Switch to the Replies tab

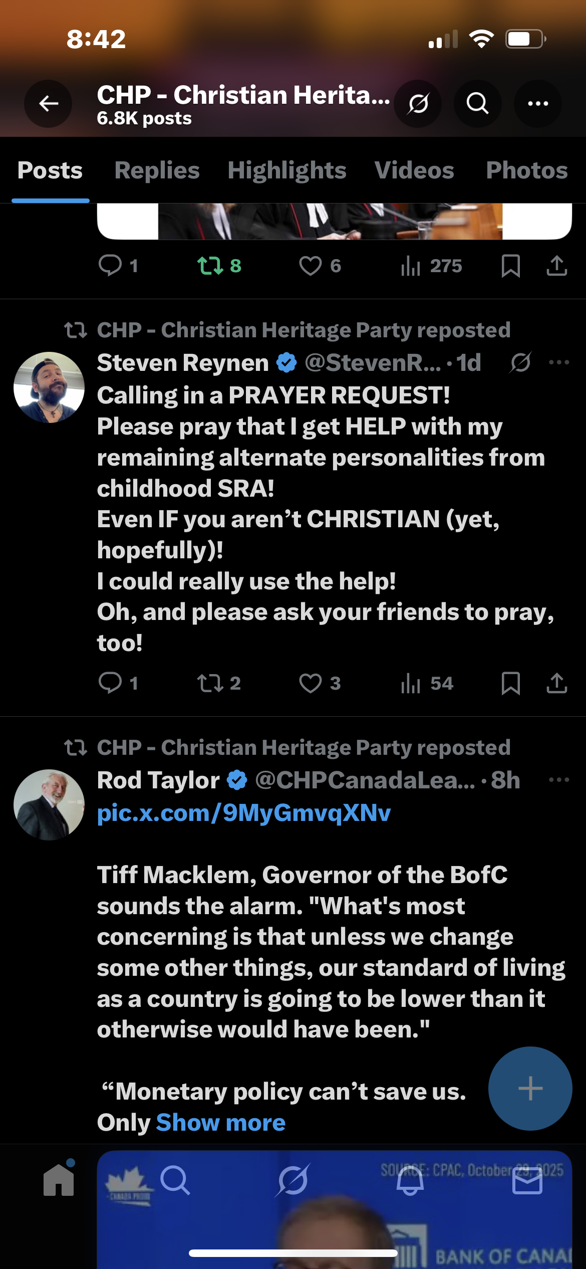pos(157,170)
